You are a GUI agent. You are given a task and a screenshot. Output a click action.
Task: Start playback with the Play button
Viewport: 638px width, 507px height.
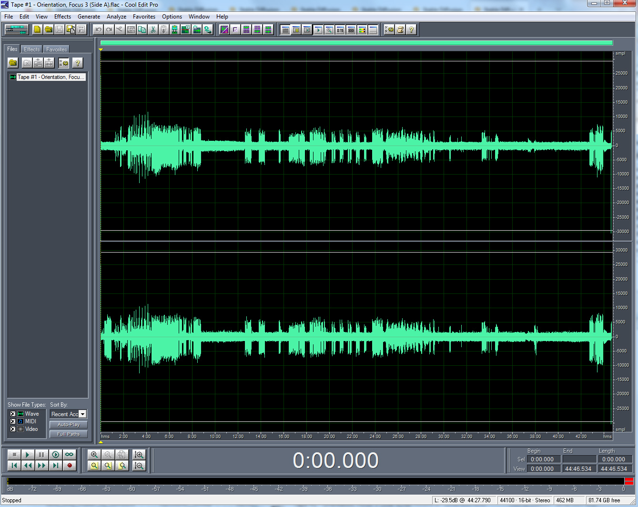click(28, 455)
